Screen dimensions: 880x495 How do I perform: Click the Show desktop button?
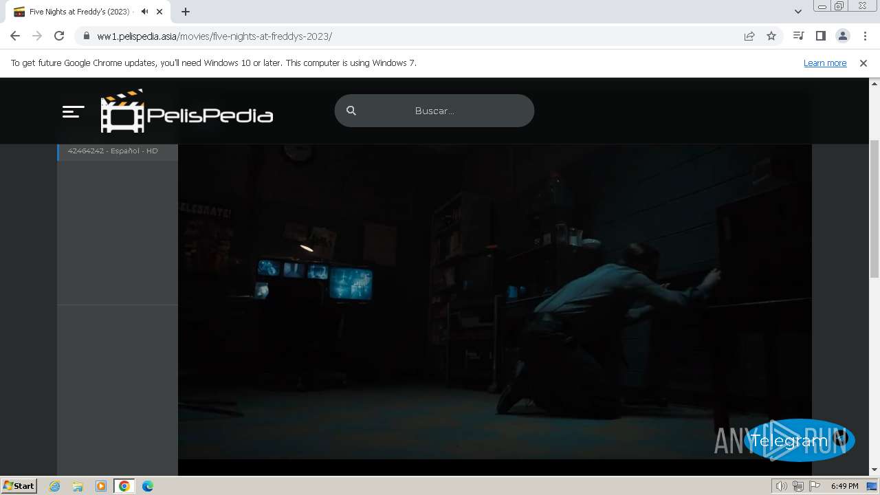(872, 486)
